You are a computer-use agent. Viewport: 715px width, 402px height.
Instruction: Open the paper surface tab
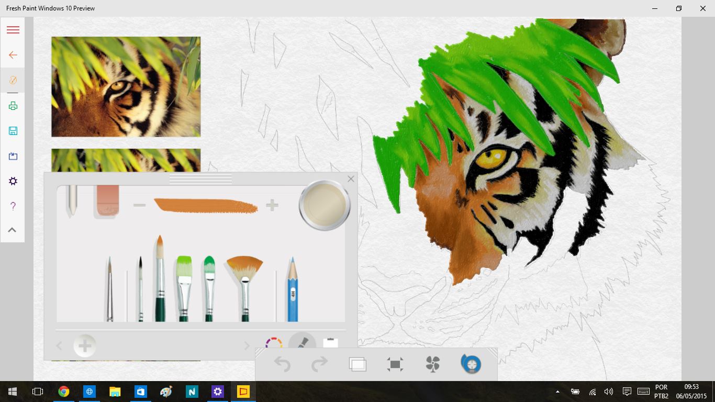330,343
